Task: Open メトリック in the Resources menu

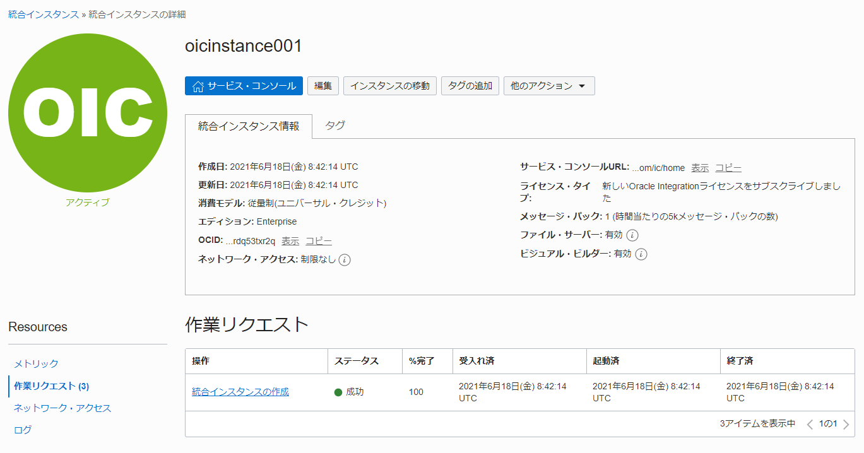Action: point(36,363)
